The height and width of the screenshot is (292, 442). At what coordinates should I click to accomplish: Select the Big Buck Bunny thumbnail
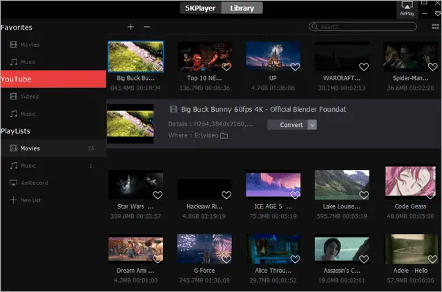(x=135, y=57)
